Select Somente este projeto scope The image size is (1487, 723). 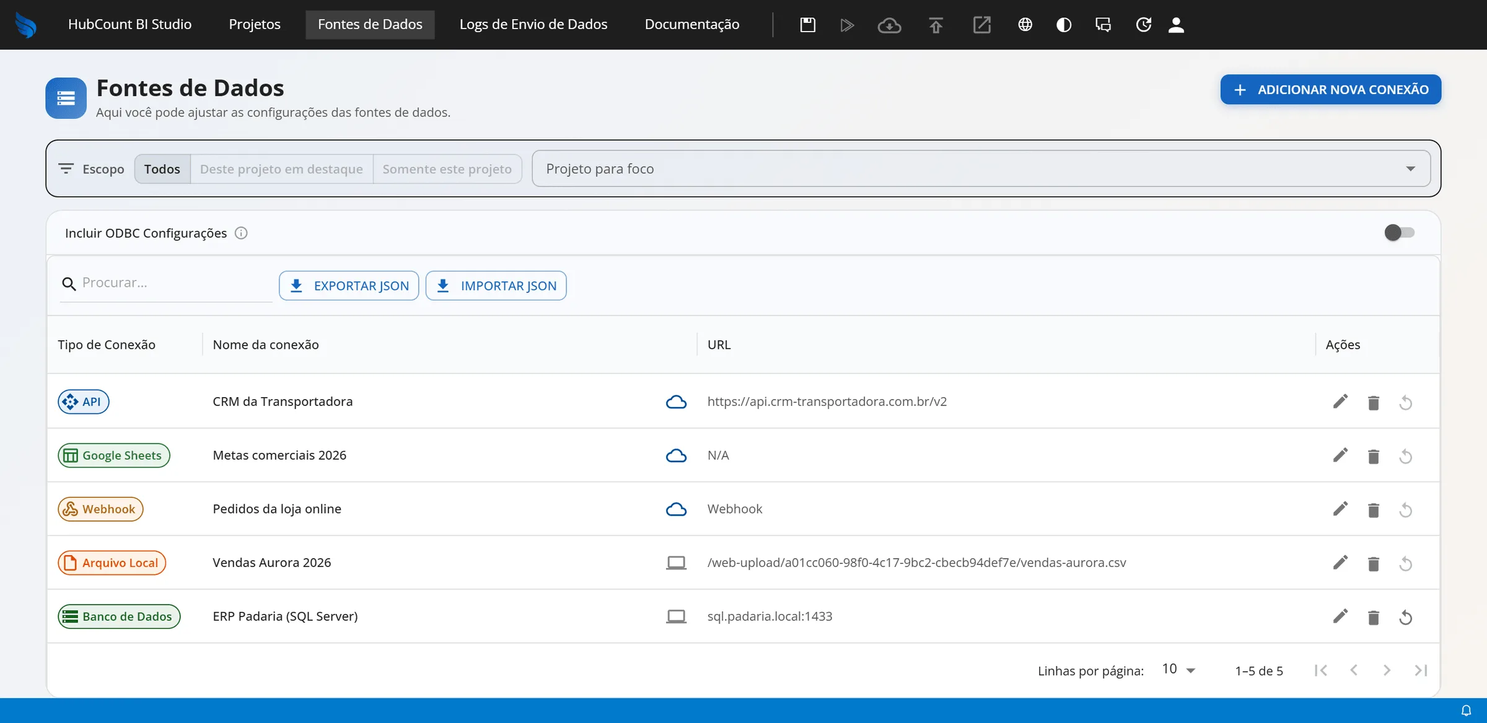pos(447,169)
